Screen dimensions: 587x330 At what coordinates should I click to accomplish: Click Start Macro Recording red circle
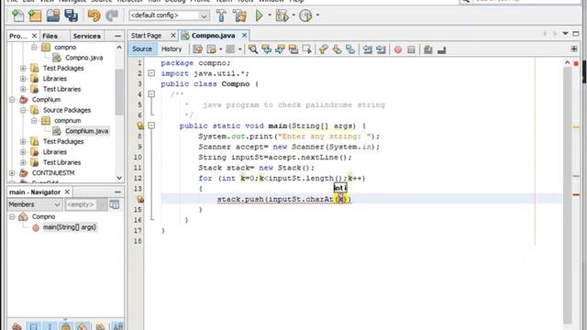tap(398, 49)
